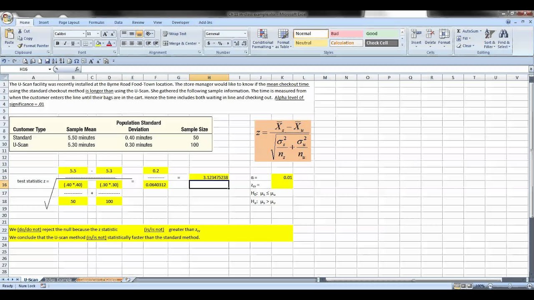Apply the Check Cell style
Screen dimensions: 534x300
[x=382, y=43]
